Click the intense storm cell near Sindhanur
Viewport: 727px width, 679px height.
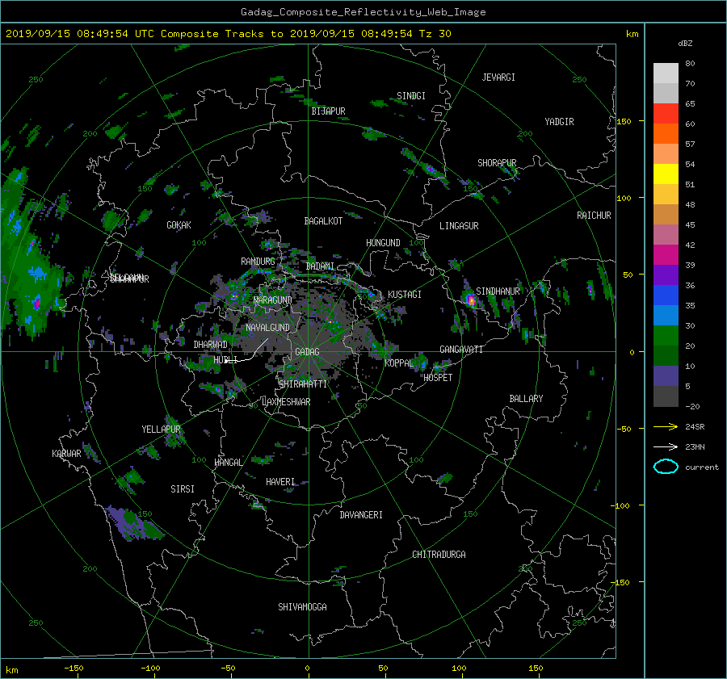coord(471,300)
